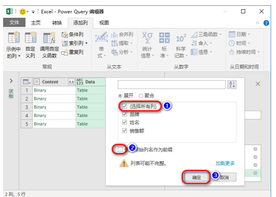This screenshot has height=197, width=276.
Task: Open the 文件 (File) menu
Action: (x=14, y=23)
